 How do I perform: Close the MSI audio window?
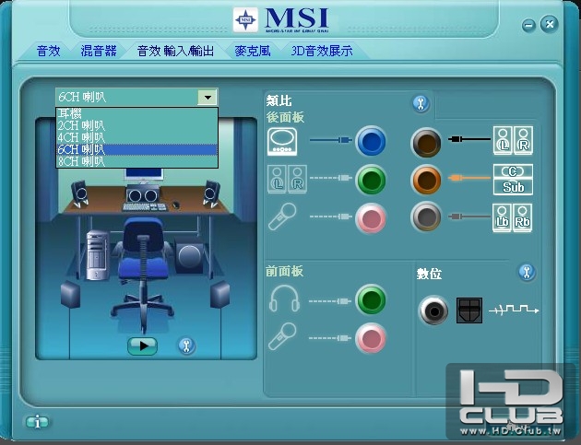(550, 24)
